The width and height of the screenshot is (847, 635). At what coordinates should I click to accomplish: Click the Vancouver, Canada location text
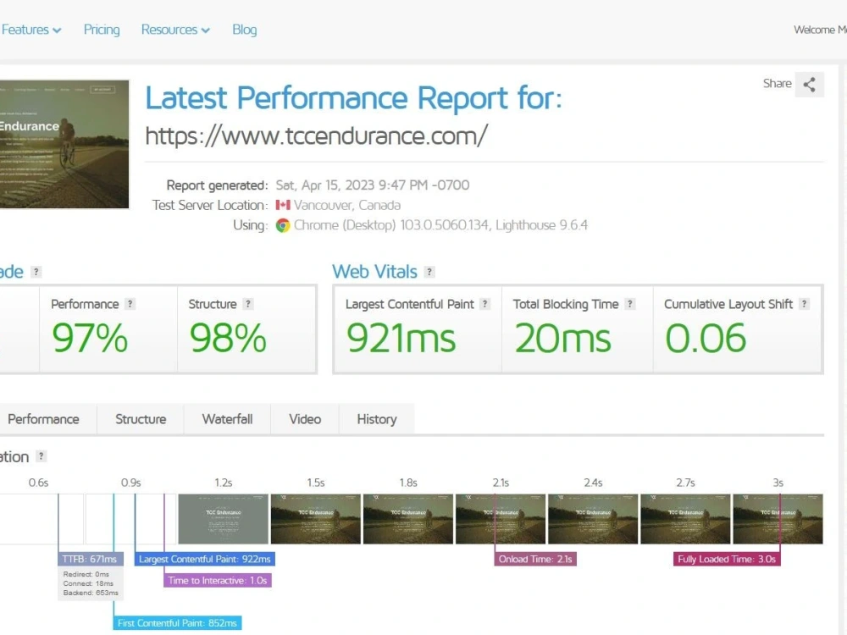click(347, 205)
